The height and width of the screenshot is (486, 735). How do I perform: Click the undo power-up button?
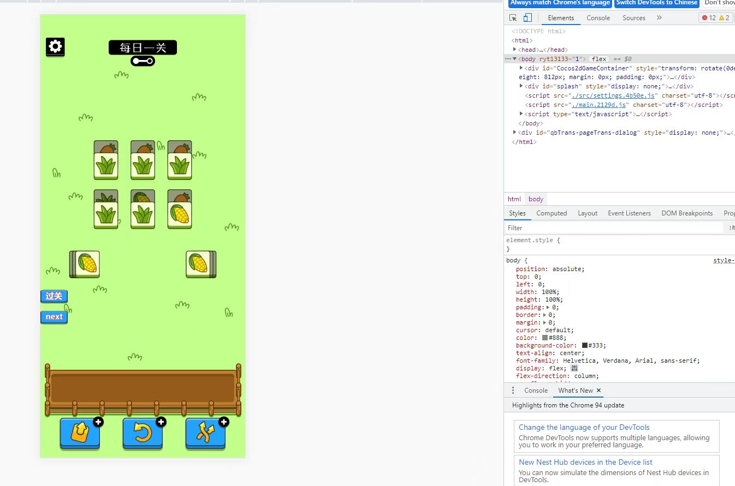point(143,434)
